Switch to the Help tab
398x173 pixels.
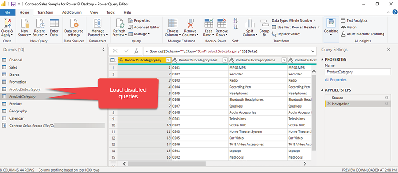128,12
